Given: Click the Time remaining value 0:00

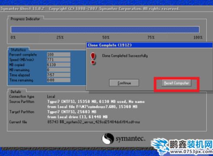Looking at the screenshot, I should pos(58,80).
